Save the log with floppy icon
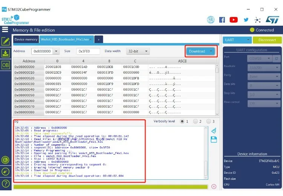 tap(214, 139)
